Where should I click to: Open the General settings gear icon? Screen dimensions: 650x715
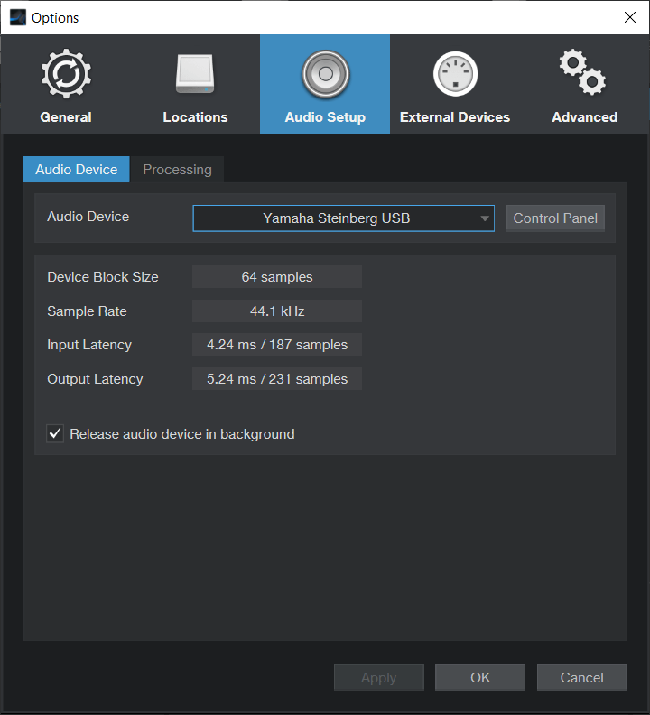[x=65, y=76]
